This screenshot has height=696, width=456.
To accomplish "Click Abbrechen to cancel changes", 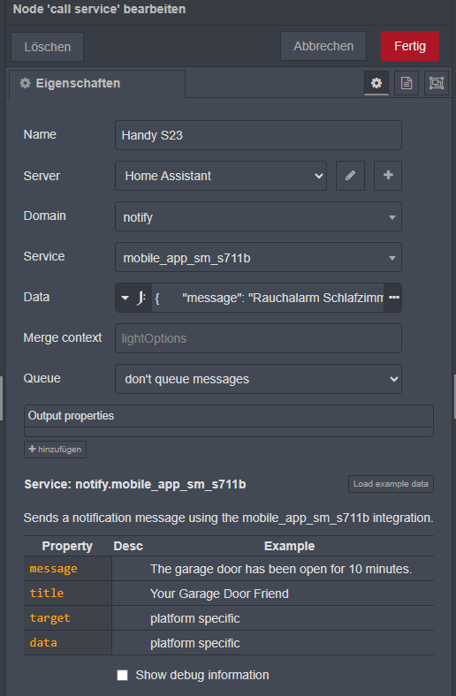I will click(x=323, y=46).
